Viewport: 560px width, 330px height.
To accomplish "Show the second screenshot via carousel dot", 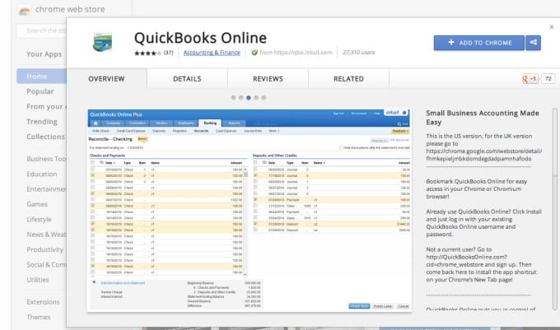I will 240,98.
